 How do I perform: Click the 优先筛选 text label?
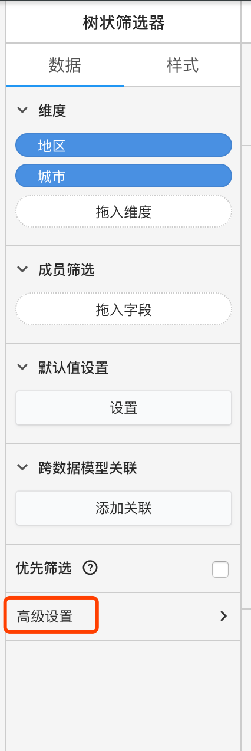[x=44, y=568]
